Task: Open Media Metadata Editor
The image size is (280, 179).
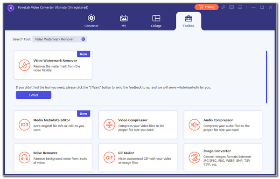Action: tap(53, 124)
